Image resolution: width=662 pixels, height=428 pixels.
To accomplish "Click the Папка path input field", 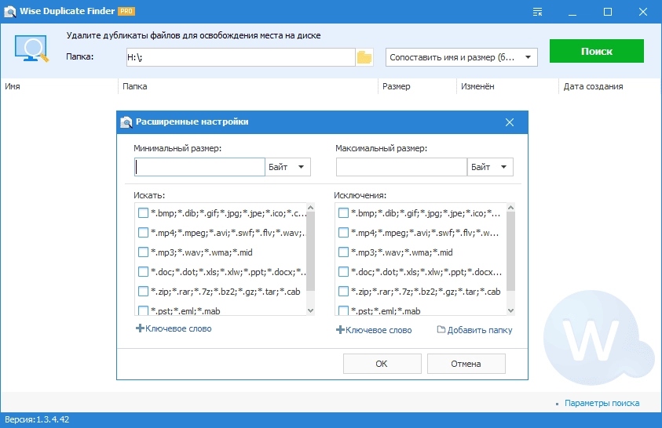I will 240,57.
